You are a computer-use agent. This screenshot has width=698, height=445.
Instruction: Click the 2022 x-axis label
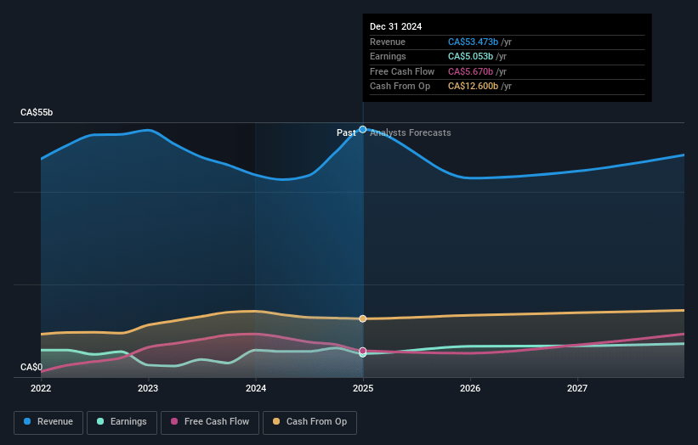[41, 389]
